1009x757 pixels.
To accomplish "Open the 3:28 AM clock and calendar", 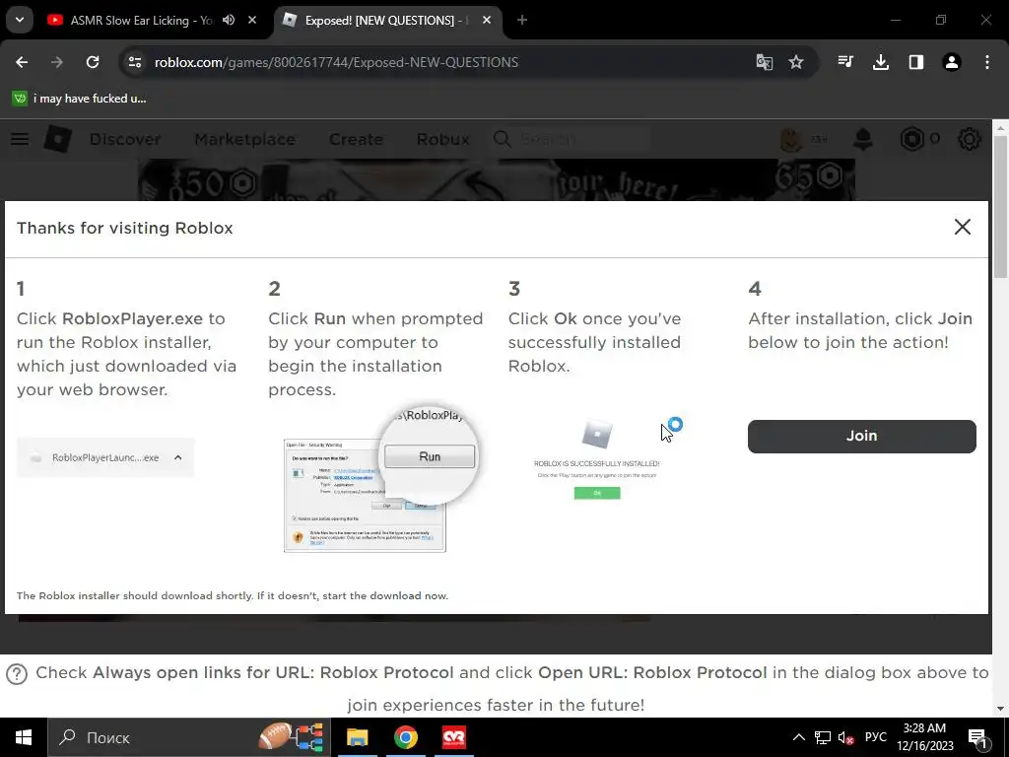I will click(x=924, y=737).
